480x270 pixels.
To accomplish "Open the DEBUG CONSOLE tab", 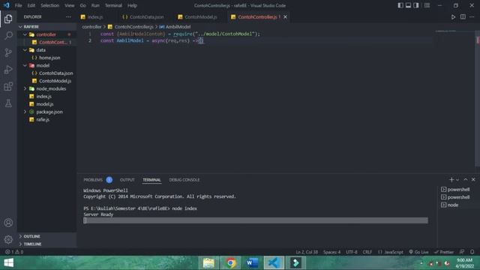I will (x=184, y=180).
